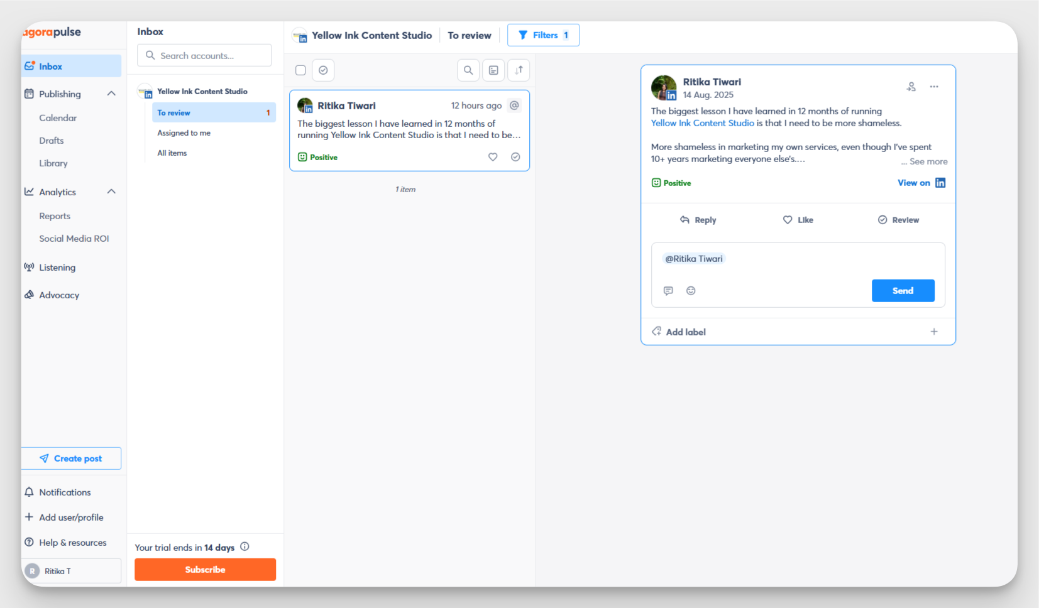Click the Add user/profile plus icon
The height and width of the screenshot is (608, 1039).
coord(29,517)
